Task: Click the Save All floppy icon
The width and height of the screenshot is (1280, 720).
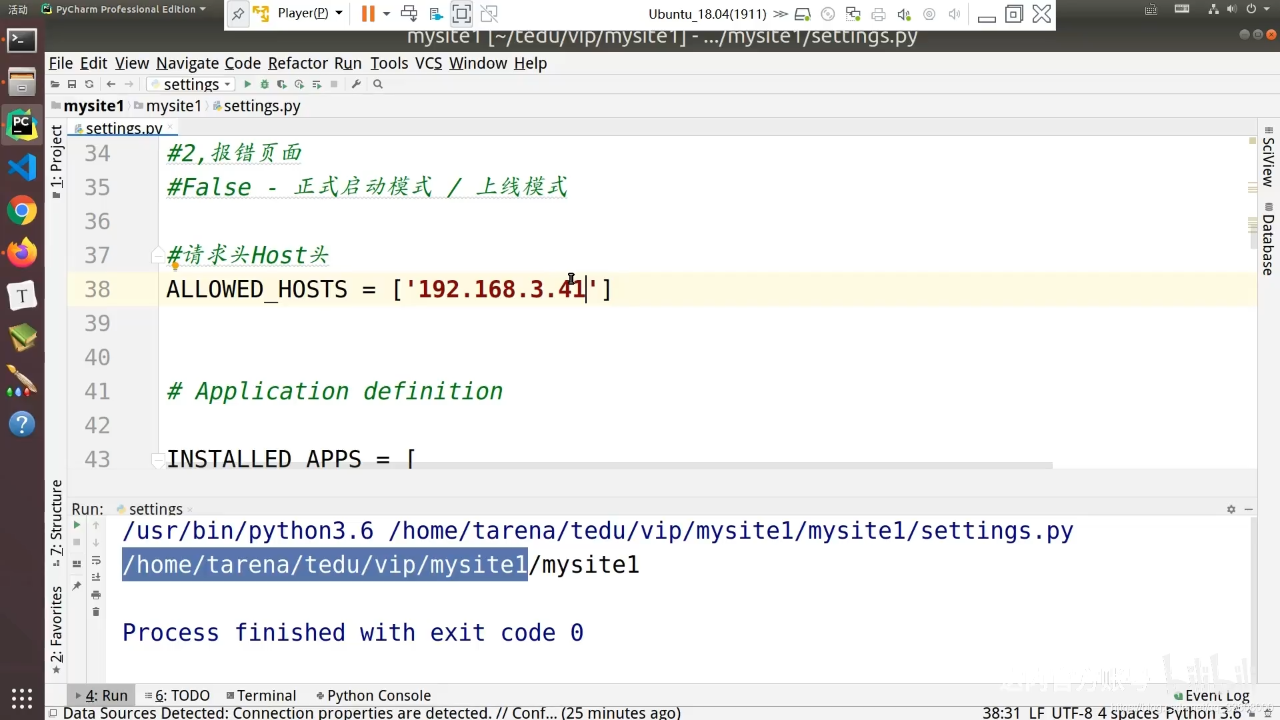Action: 72,84
